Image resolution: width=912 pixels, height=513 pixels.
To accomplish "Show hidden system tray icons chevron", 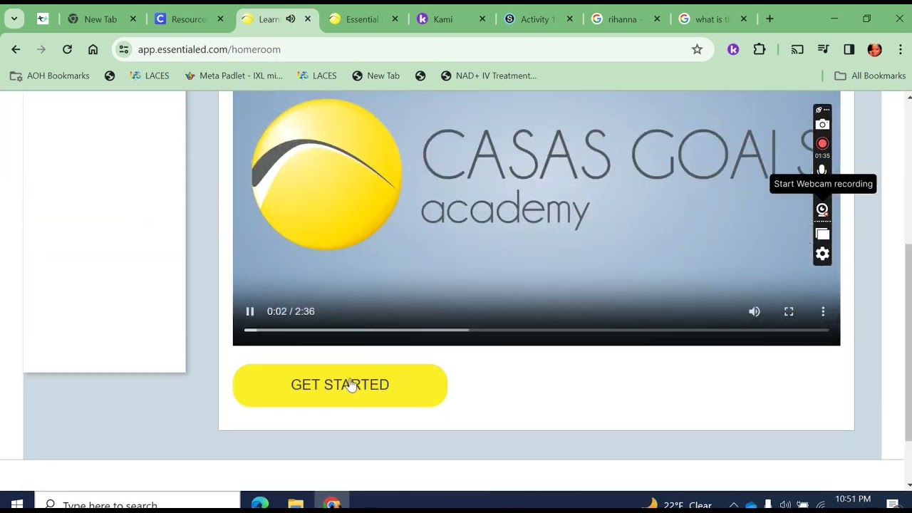I will 733,504.
